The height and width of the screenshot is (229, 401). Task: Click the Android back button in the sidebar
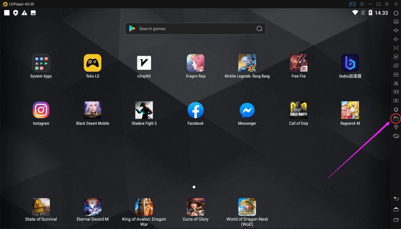(x=396, y=198)
